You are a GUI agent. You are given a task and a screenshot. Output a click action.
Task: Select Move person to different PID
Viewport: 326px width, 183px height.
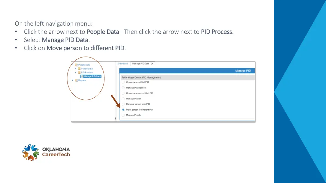tap(123, 110)
